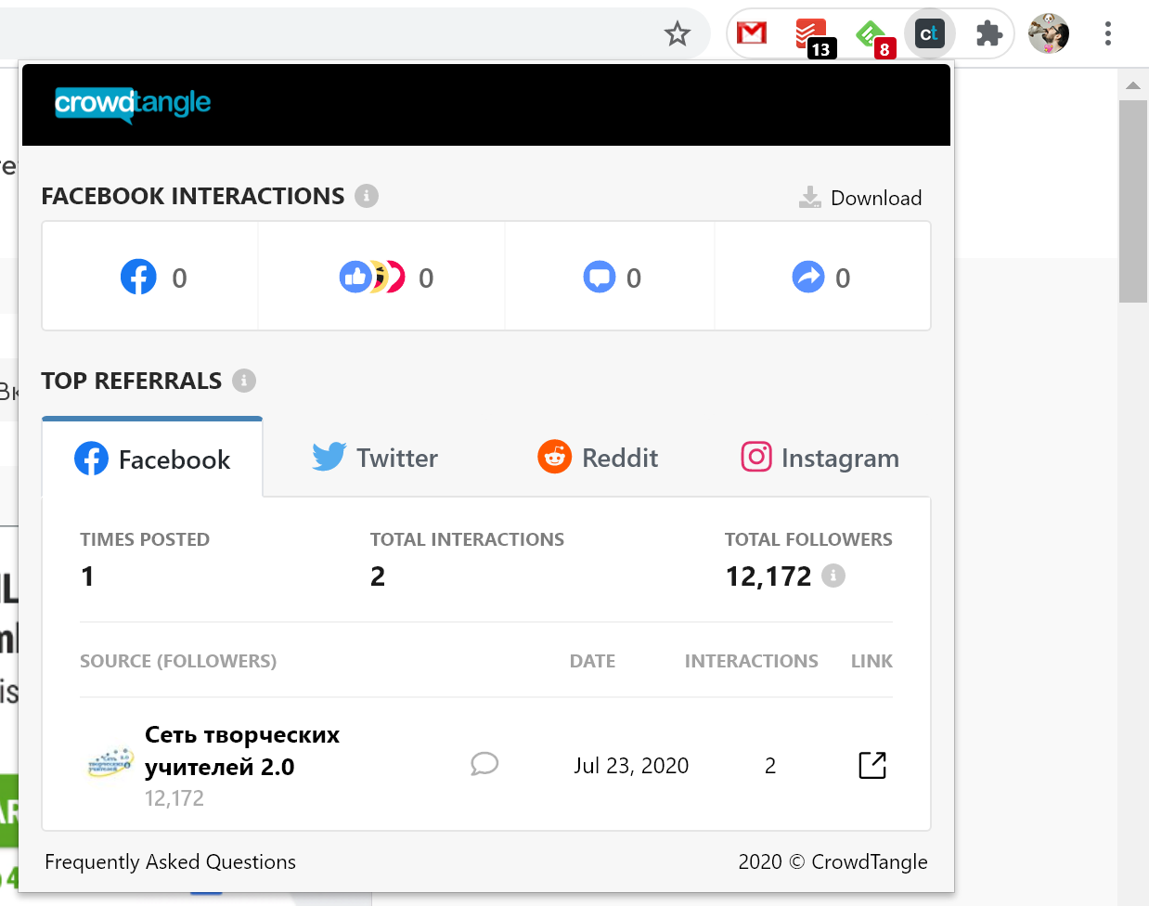Click info icon next to Top Referrals
This screenshot has width=1149, height=906.
[244, 381]
